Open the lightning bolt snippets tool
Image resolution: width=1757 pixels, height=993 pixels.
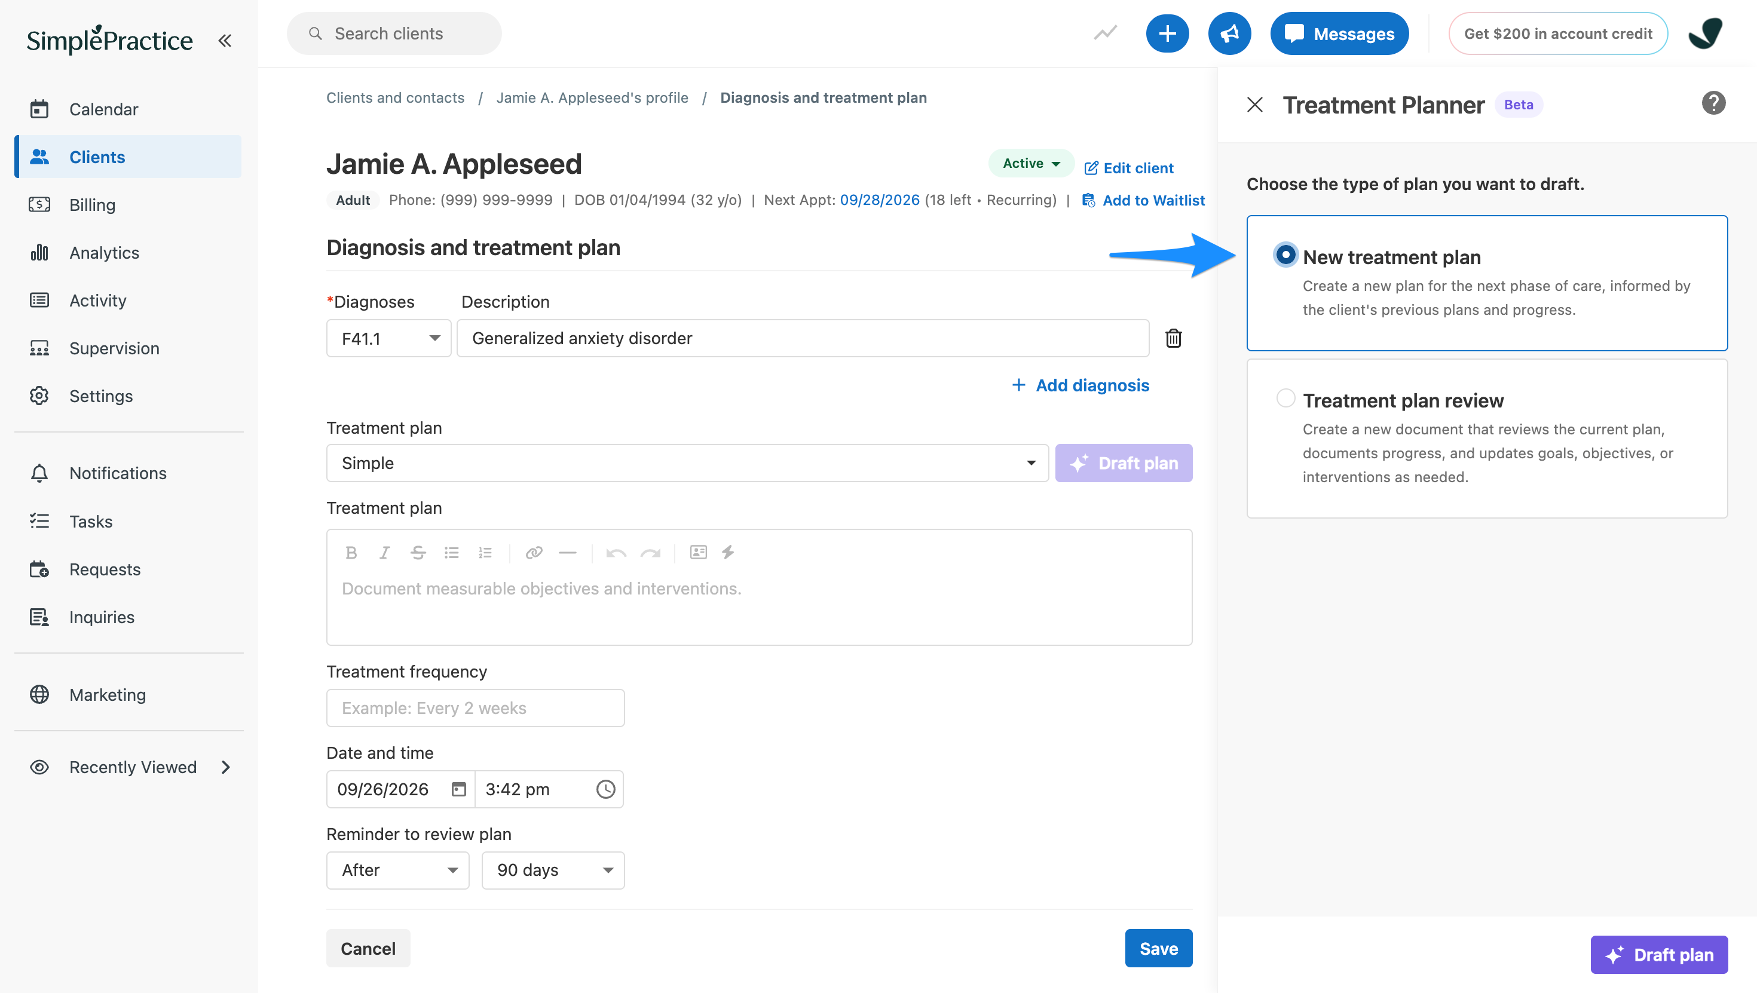[728, 551]
